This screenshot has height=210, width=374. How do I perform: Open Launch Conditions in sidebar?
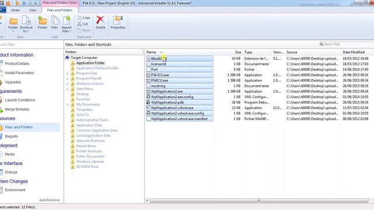20,100
